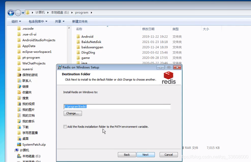This screenshot has width=251, height=162.
Task: Click the Next button in Redis setup
Action: click(x=145, y=155)
